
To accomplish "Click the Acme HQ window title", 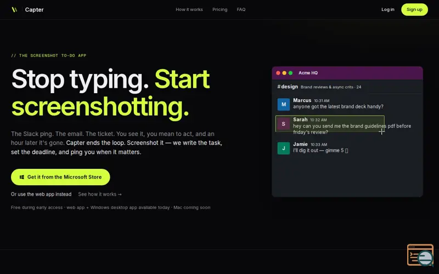I will (x=308, y=73).
